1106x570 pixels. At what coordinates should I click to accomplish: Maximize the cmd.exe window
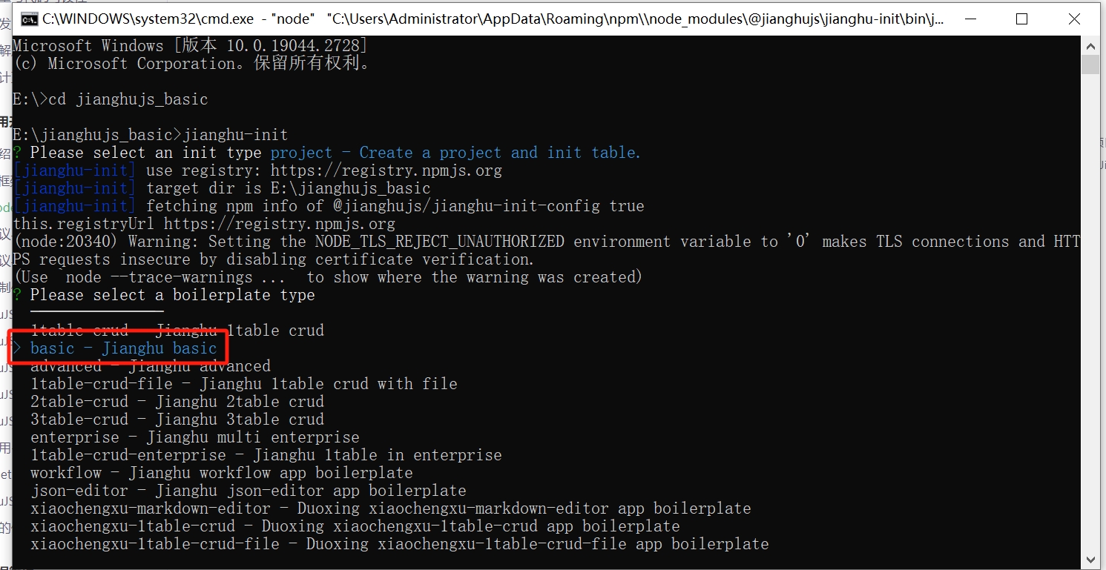(1021, 19)
